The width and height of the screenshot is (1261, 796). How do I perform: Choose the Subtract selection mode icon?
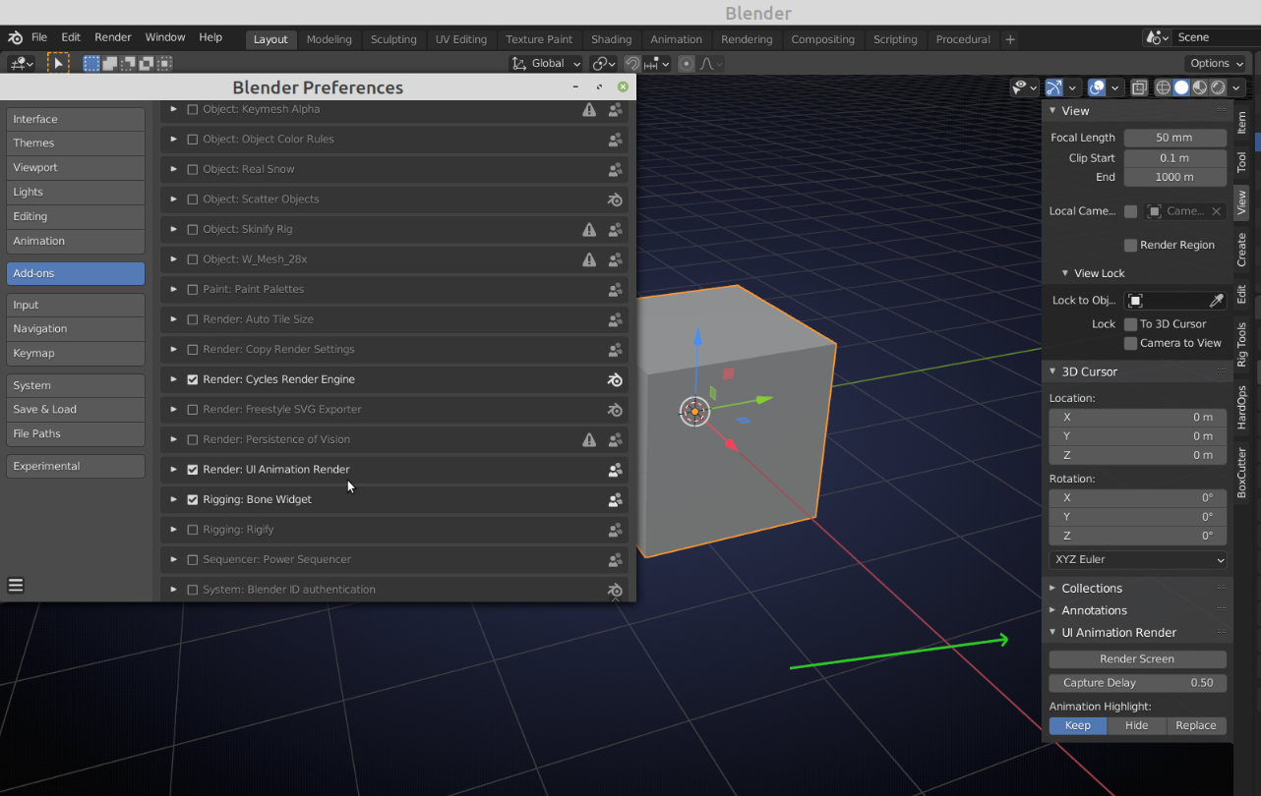point(128,63)
